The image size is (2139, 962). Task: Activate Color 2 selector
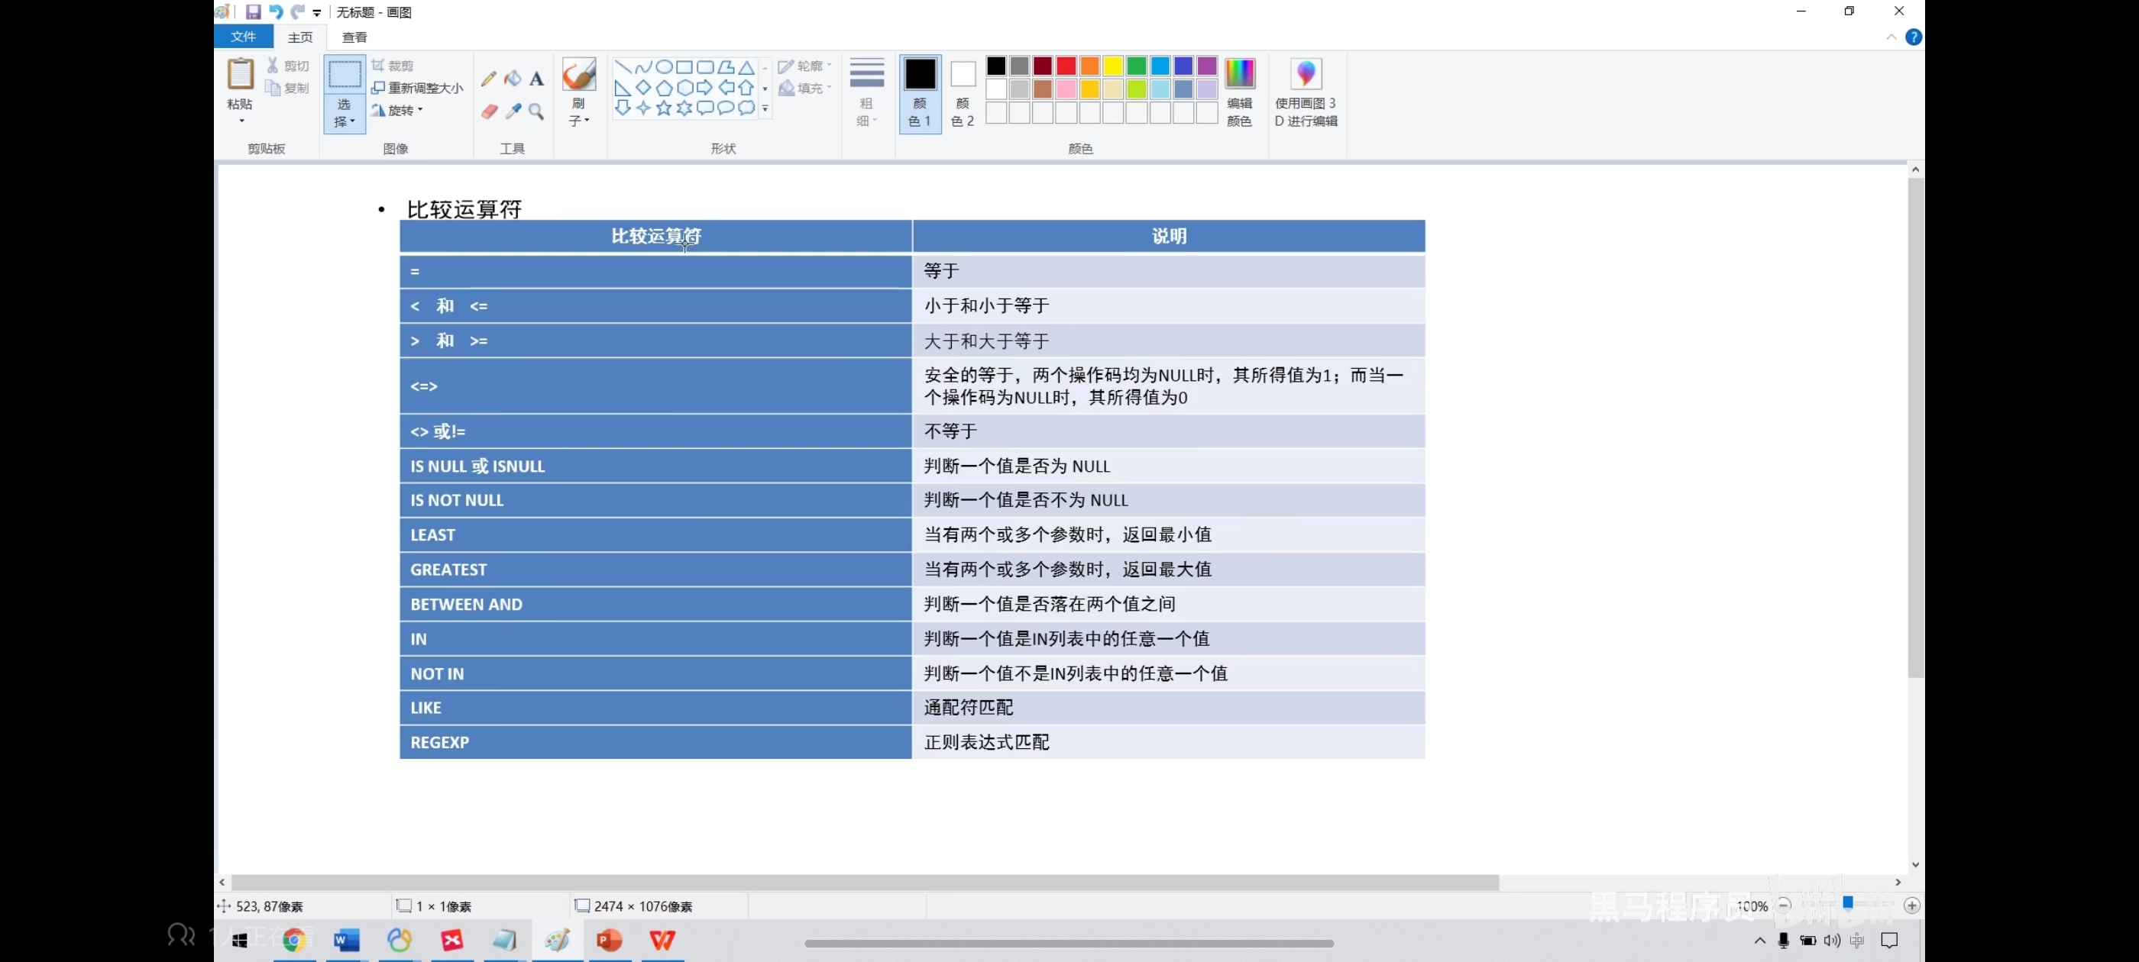(963, 92)
